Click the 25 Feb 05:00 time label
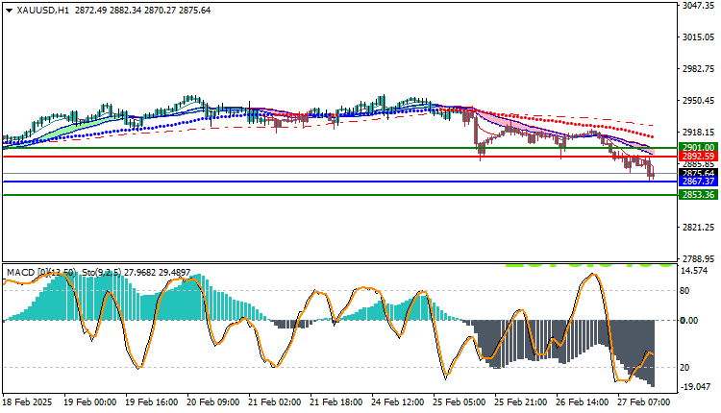The height and width of the screenshot is (413, 721). click(x=459, y=402)
